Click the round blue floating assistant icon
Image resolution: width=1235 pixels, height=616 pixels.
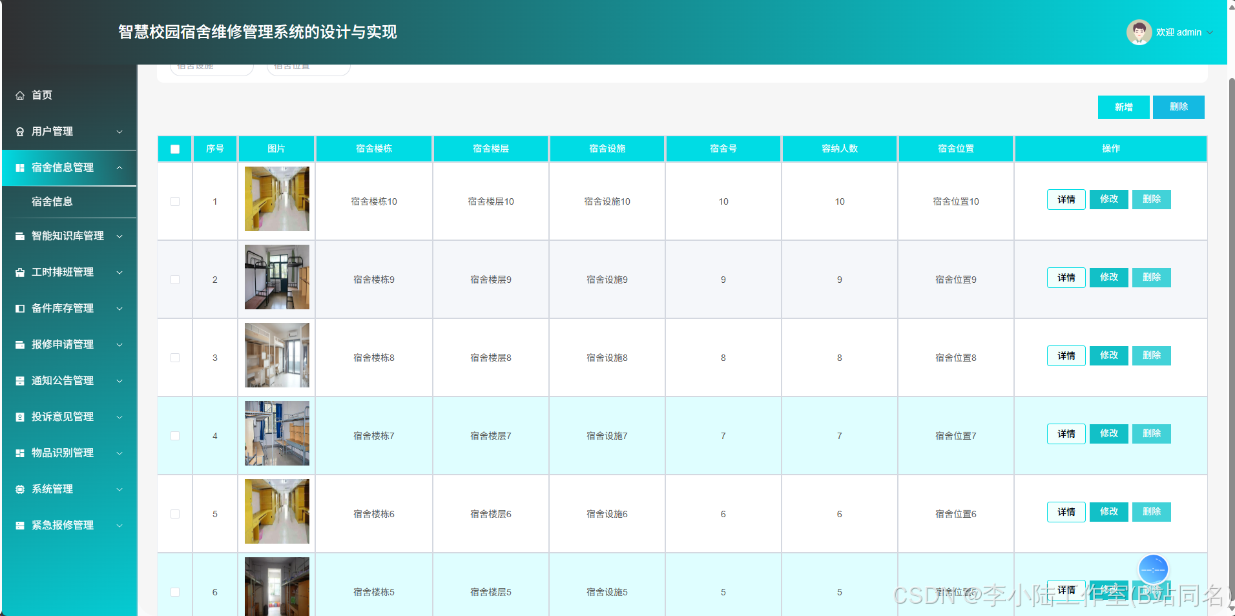[x=1153, y=570]
